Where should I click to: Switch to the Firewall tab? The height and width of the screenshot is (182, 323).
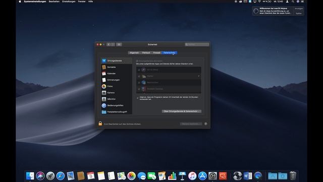[157, 53]
